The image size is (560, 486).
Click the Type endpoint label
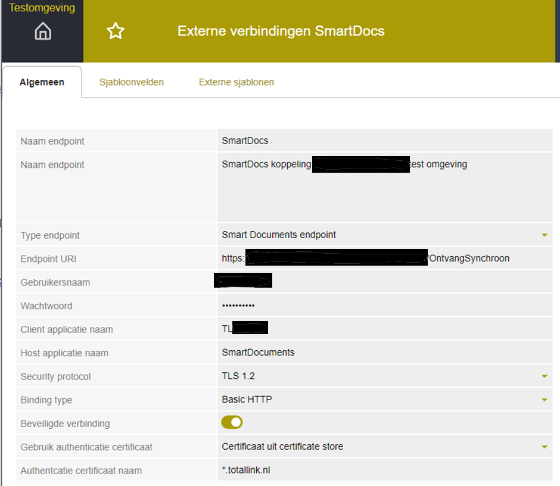[x=50, y=235]
